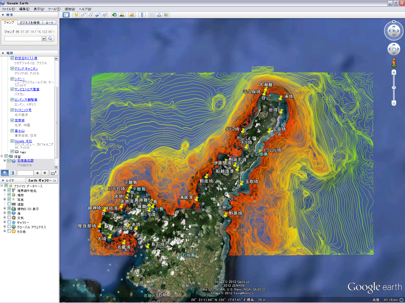Open the ツール menu
The width and height of the screenshot is (405, 303).
pos(54,9)
